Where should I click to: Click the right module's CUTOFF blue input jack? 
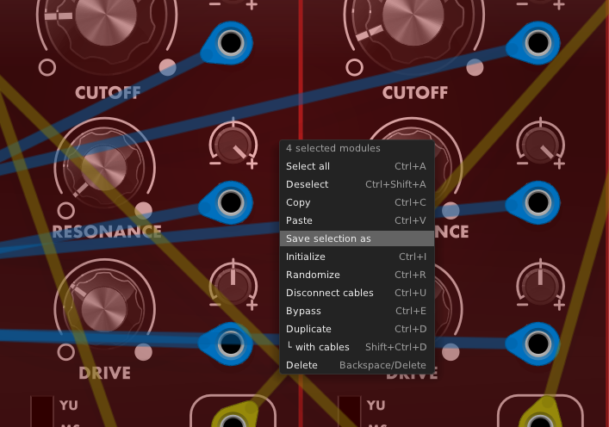coord(538,42)
